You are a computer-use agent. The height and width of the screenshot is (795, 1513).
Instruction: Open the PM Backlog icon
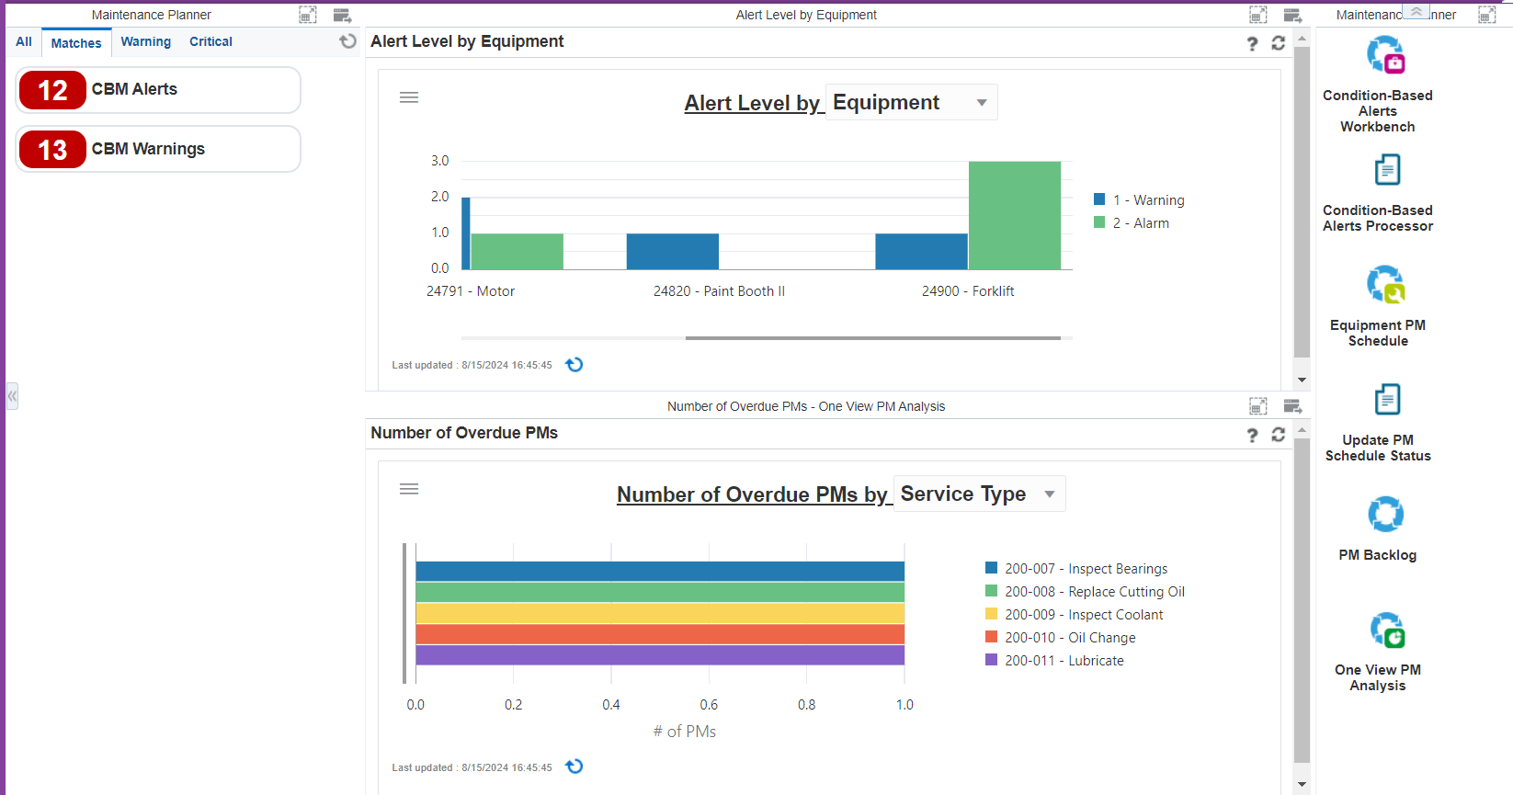point(1384,515)
